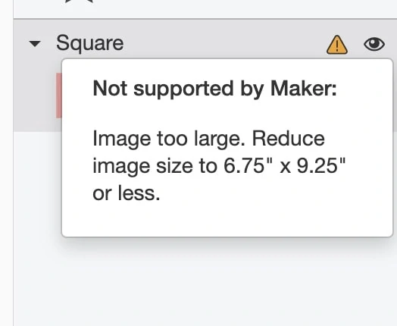The width and height of the screenshot is (397, 326).
Task: Click empty white area below tooltip message
Action: click(227, 219)
